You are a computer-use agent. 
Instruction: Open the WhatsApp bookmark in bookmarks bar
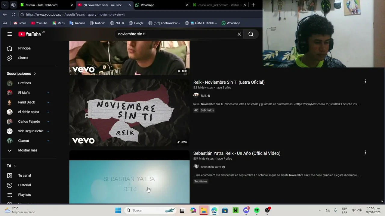coord(231,23)
